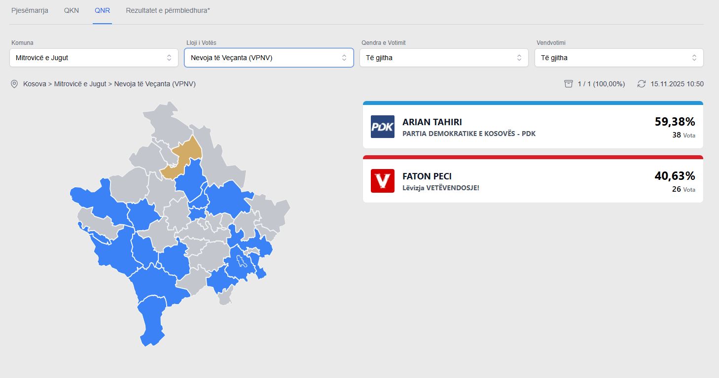Open the QKN tab
719x378 pixels.
(71, 10)
